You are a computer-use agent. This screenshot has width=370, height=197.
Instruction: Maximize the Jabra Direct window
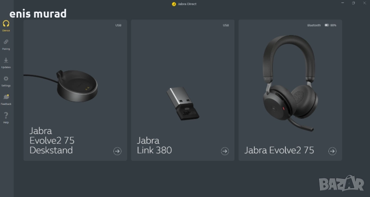(x=353, y=3)
